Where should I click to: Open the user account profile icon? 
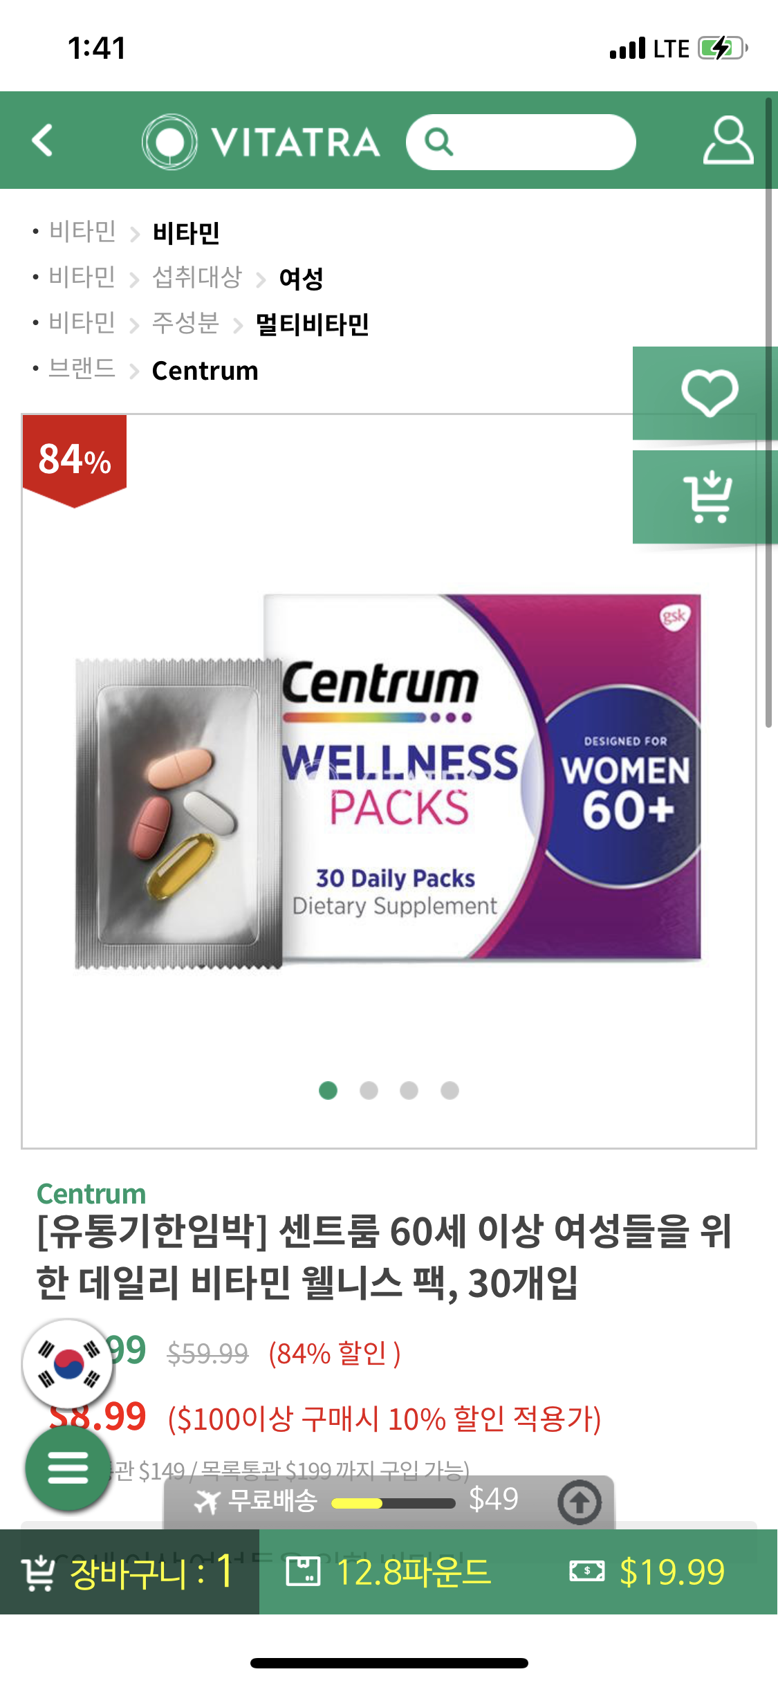(728, 140)
